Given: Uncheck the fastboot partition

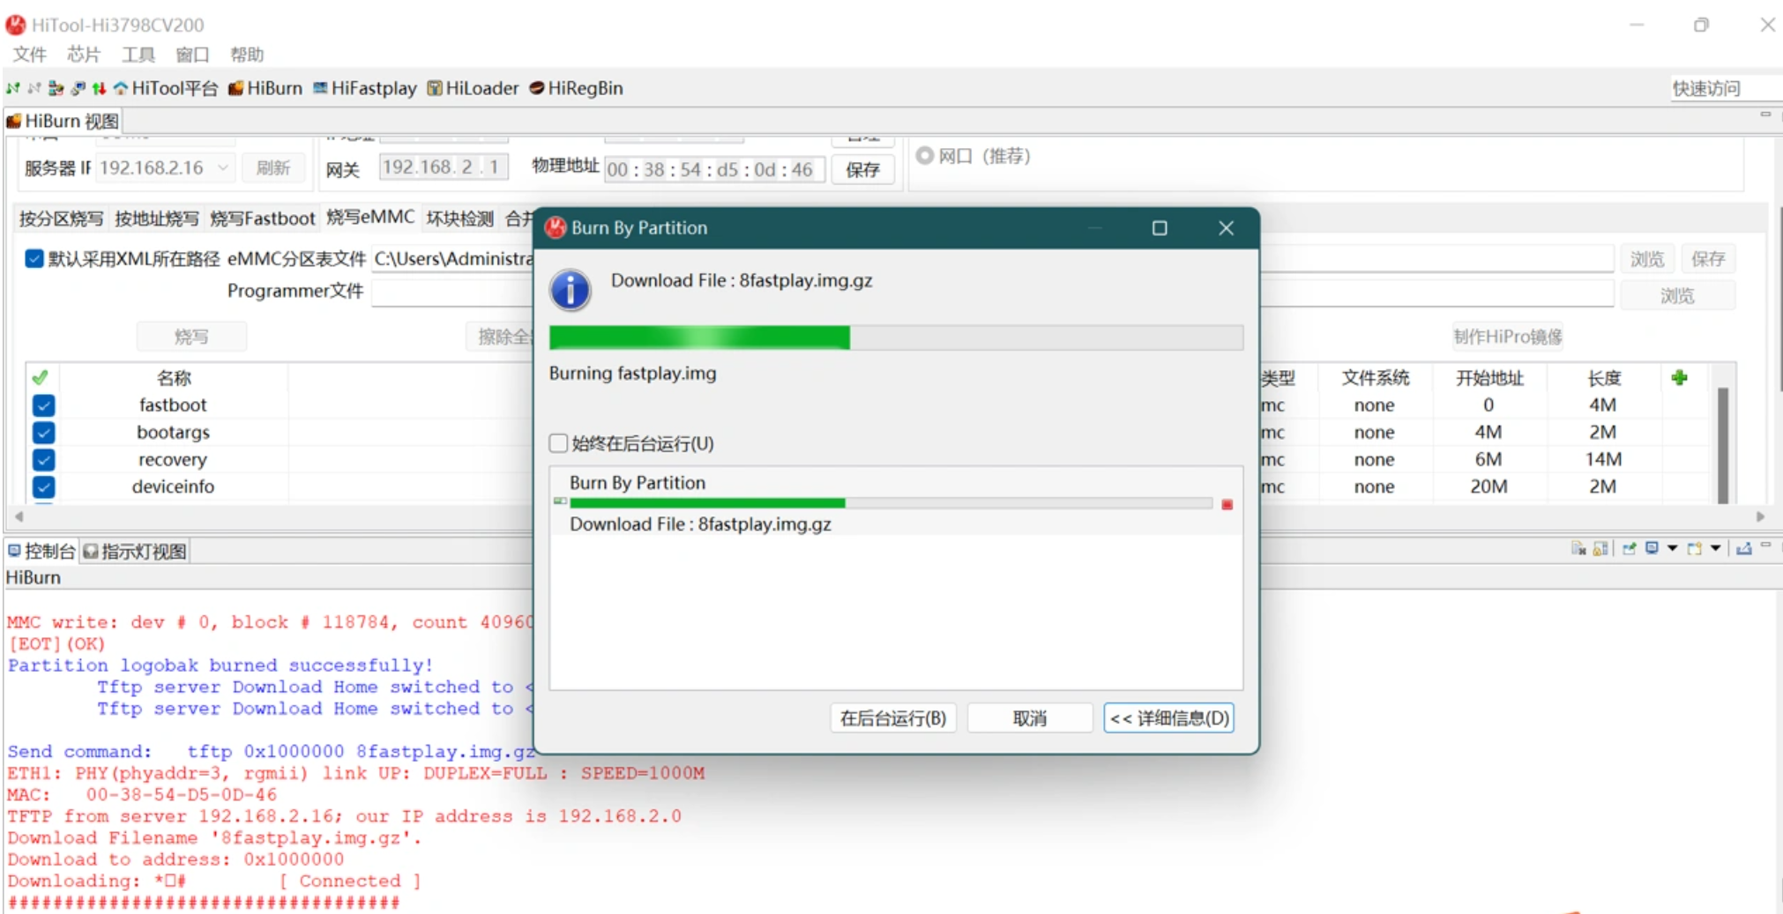Looking at the screenshot, I should pyautogui.click(x=44, y=405).
